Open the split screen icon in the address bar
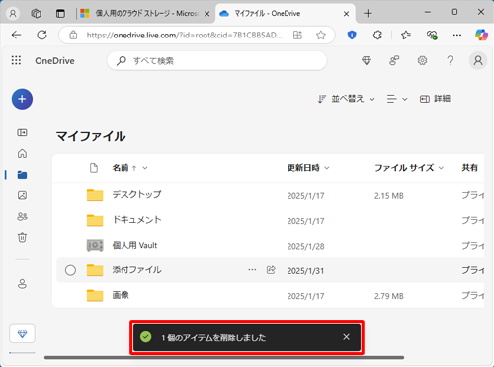The image size is (494, 367). coord(297,35)
